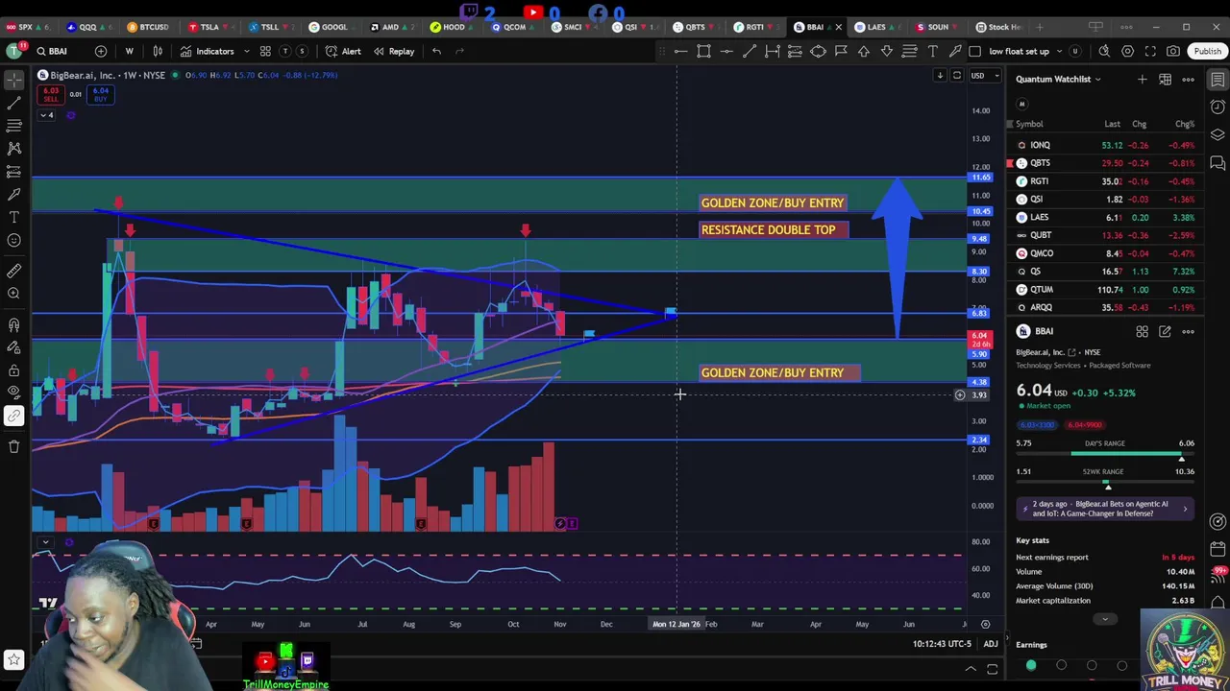The image size is (1230, 691).
Task: Select the rectangle drawing tool
Action: (x=703, y=51)
